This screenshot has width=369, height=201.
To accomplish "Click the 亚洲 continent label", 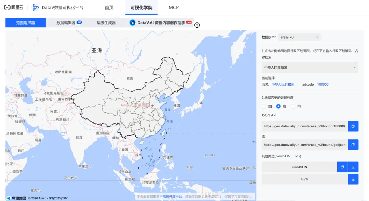I will click(97, 50).
